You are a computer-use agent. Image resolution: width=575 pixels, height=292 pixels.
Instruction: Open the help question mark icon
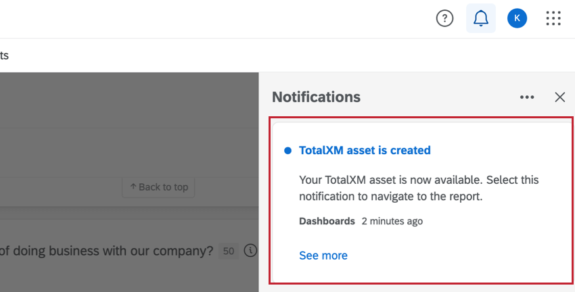[x=444, y=19]
